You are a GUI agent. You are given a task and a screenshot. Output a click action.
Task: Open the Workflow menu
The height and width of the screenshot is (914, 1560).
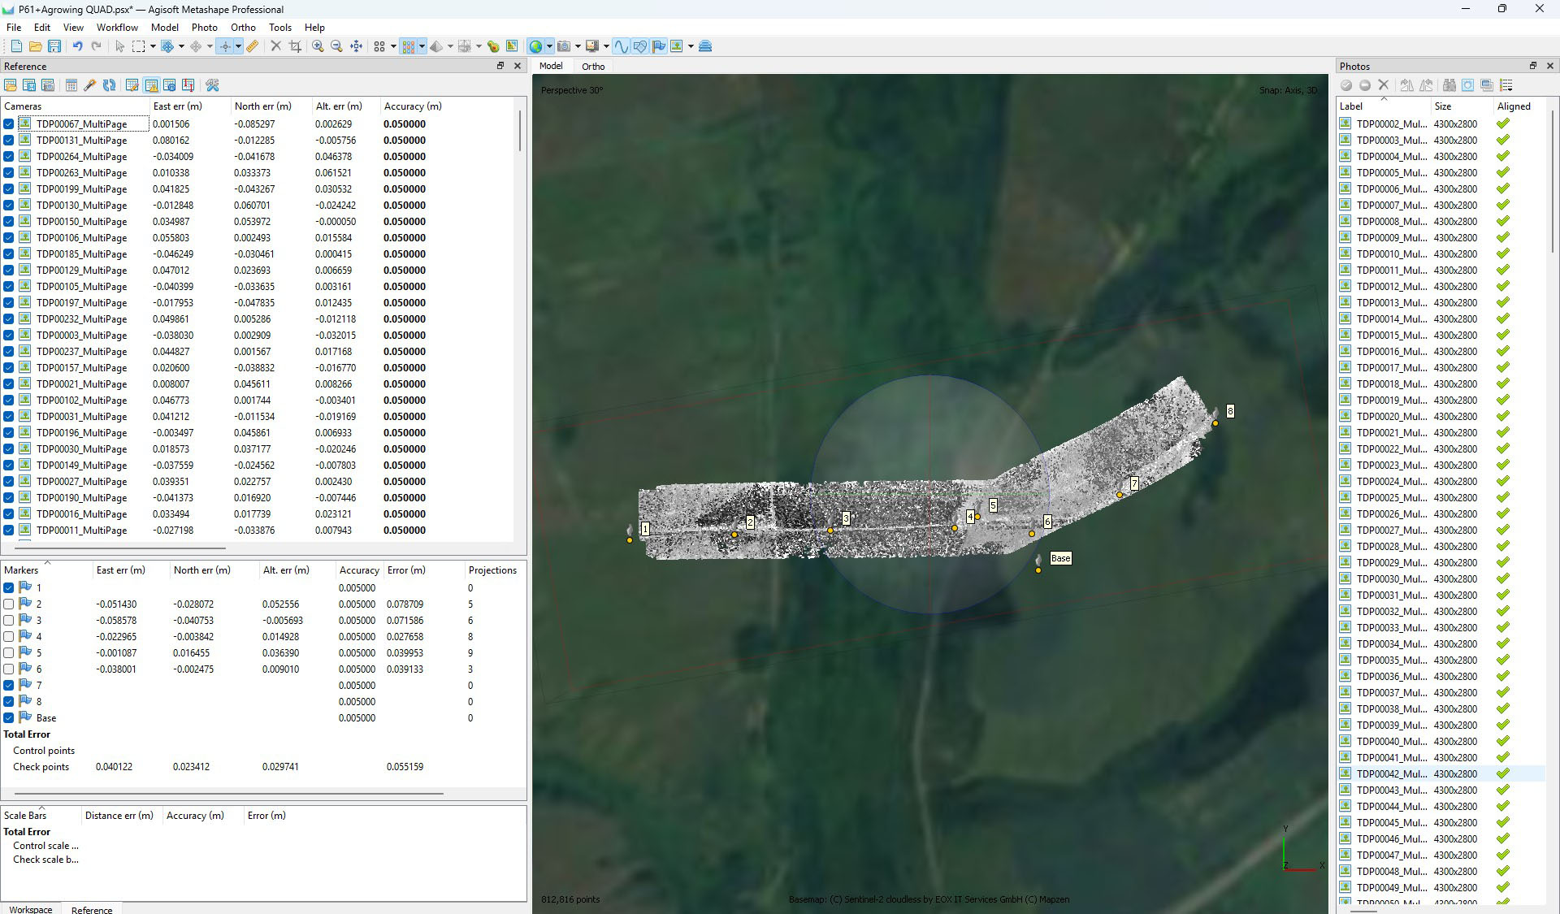[117, 27]
